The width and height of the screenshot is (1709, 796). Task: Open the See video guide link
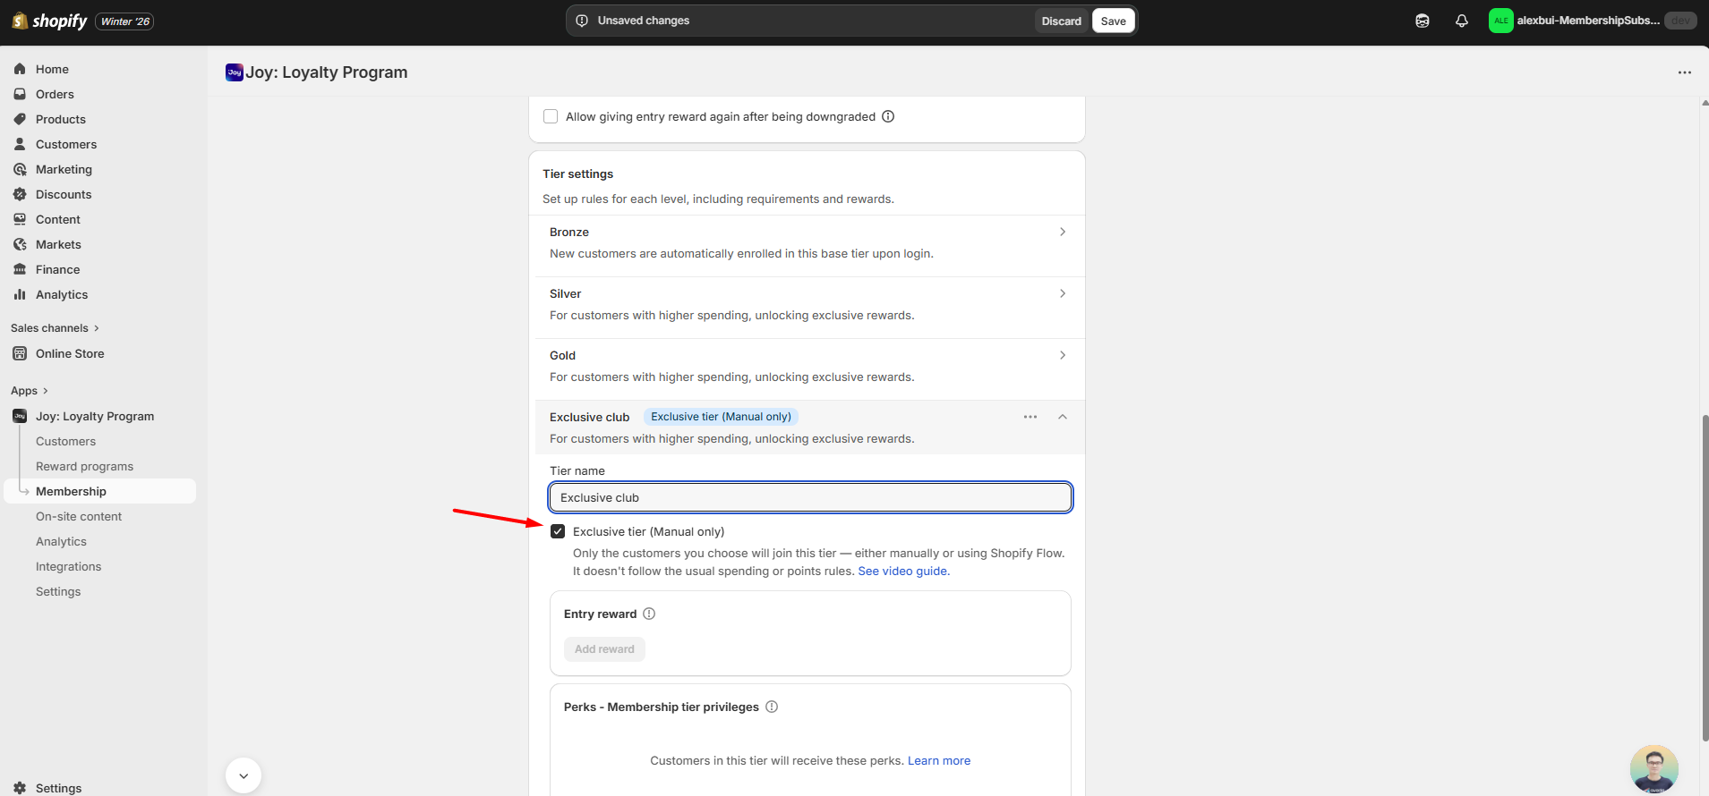pyautogui.click(x=902, y=572)
